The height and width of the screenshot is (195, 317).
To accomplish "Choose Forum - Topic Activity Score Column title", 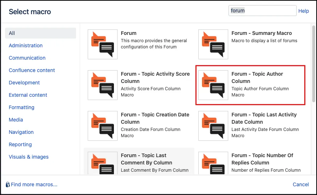I will pyautogui.click(x=155, y=77).
